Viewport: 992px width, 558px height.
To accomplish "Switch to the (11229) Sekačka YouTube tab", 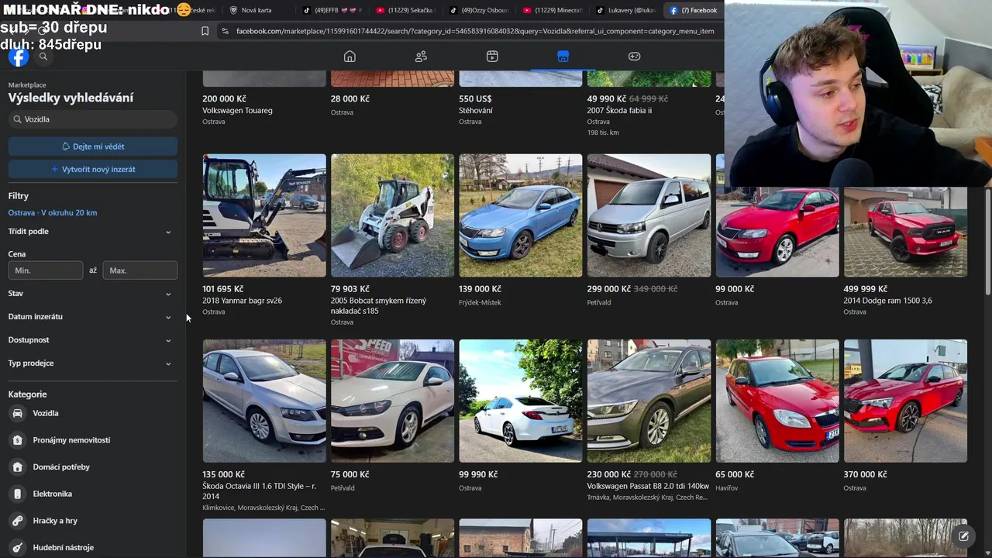I will tap(404, 10).
